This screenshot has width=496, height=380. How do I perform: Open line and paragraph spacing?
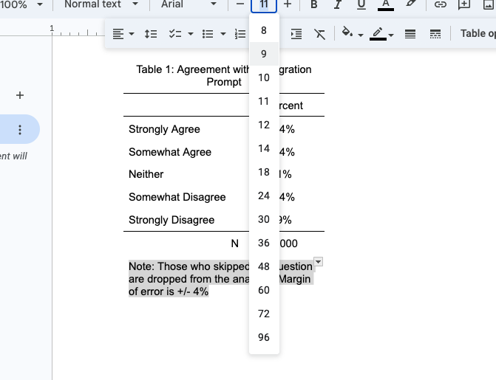tap(151, 34)
